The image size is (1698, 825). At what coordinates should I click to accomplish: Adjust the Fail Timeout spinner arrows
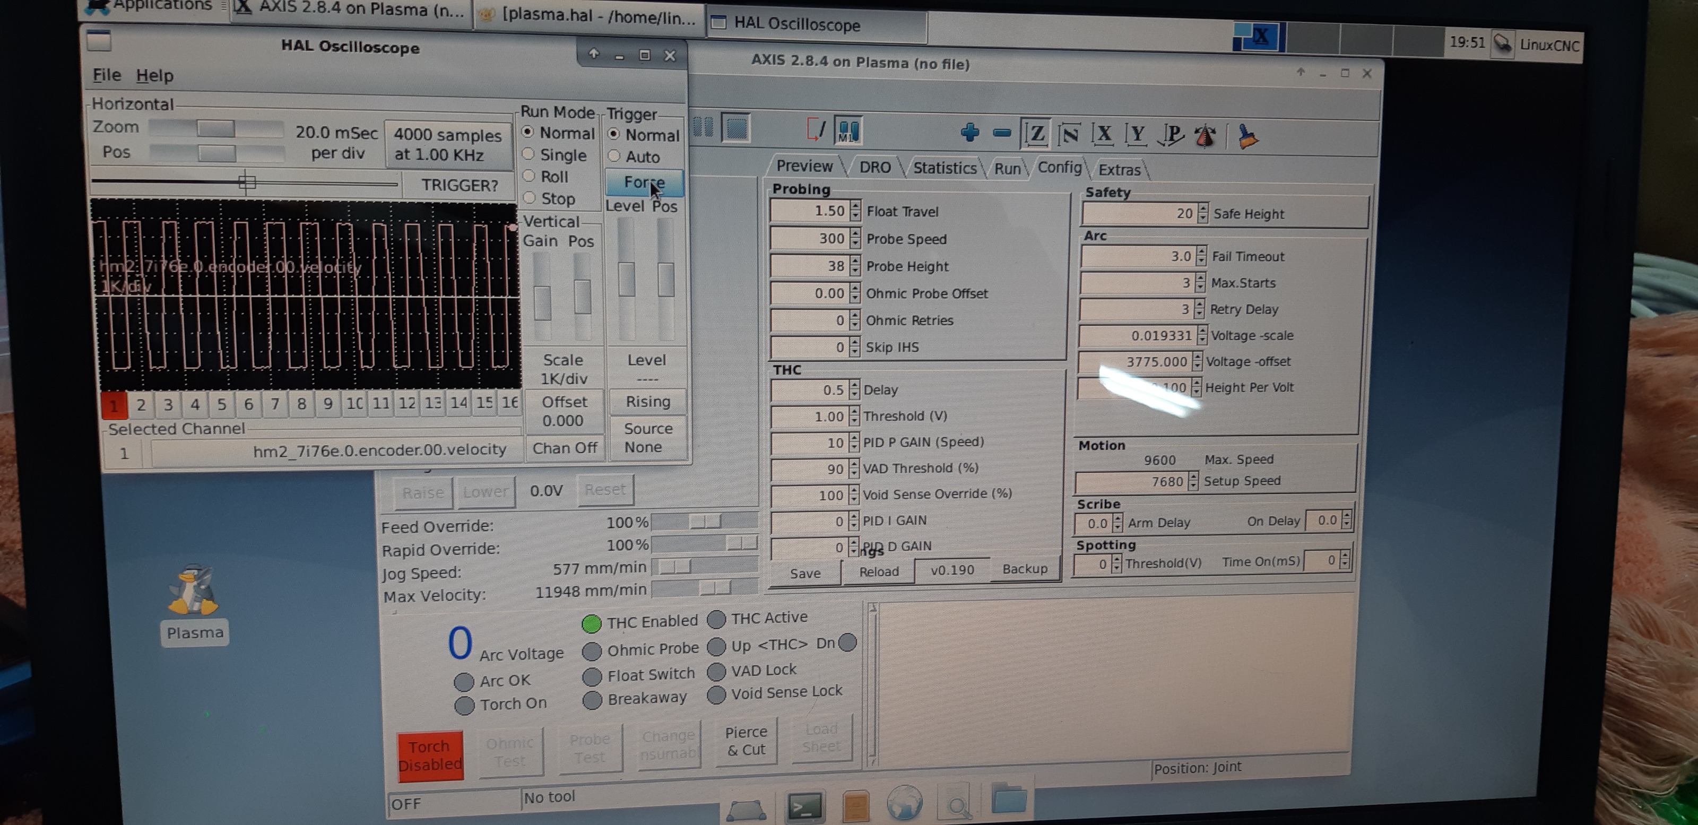click(1201, 256)
